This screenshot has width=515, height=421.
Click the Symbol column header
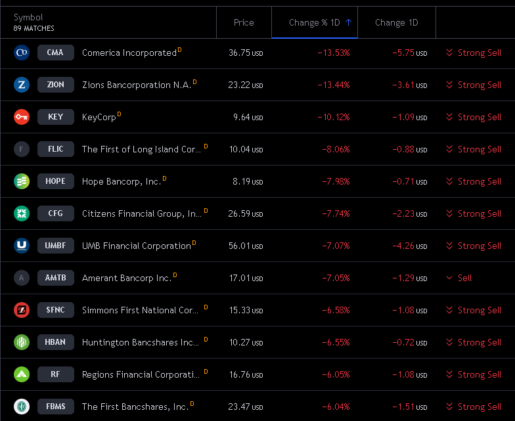[x=28, y=17]
